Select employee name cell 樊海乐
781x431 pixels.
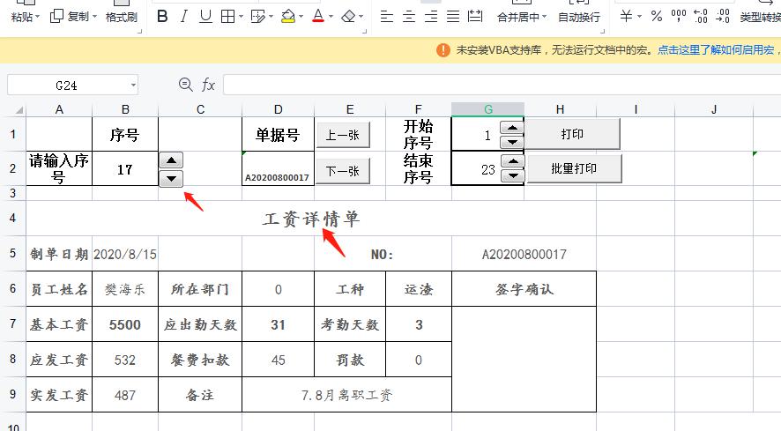[x=125, y=289]
